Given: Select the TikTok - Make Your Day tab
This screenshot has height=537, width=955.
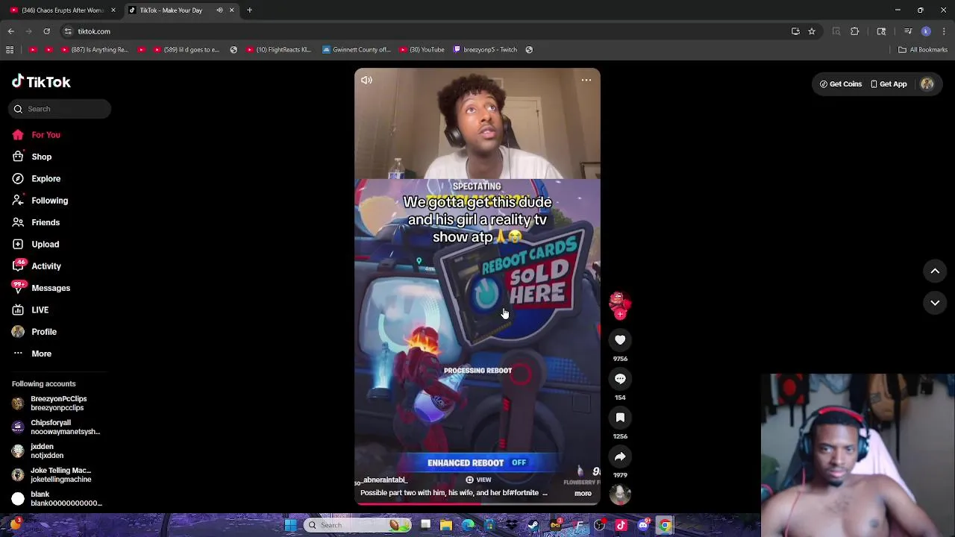Looking at the screenshot, I should [171, 10].
